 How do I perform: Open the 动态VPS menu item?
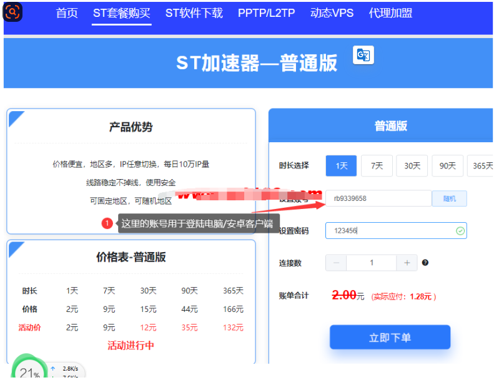332,13
